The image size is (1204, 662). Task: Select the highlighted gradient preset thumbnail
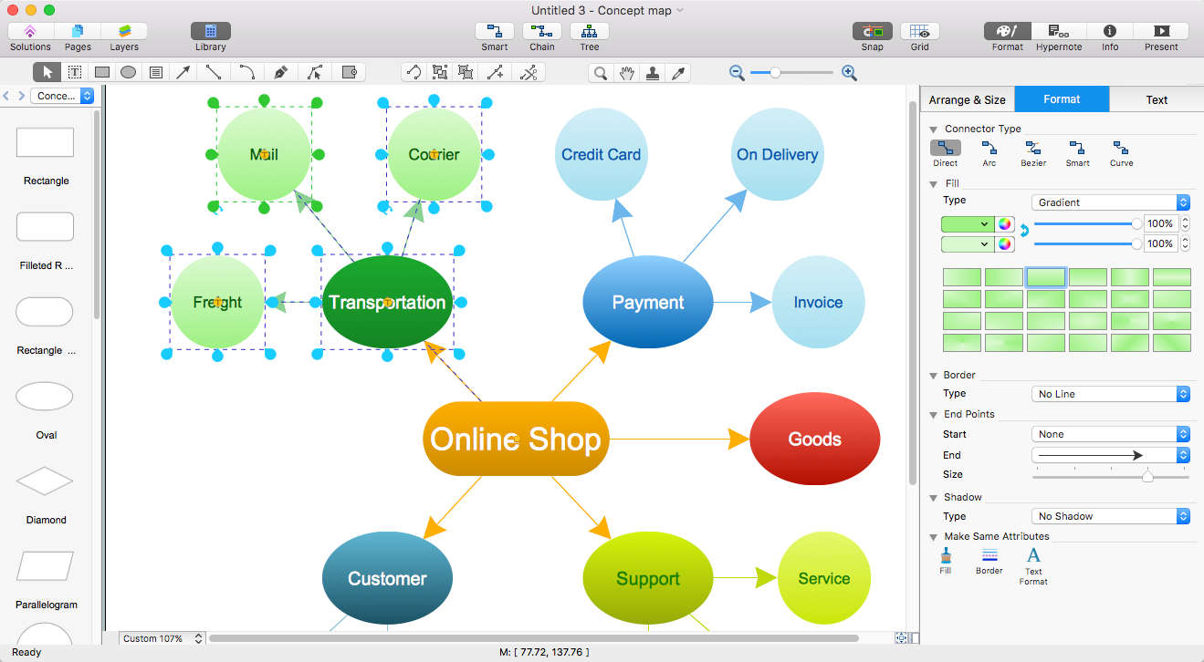[1045, 277]
